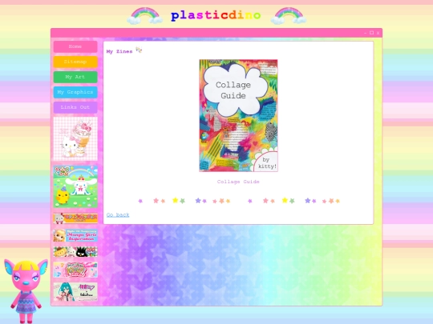Click the window close X icon
433x324 pixels.
[378, 33]
